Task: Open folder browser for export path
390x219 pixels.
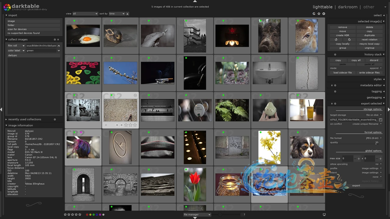Action: point(381,120)
